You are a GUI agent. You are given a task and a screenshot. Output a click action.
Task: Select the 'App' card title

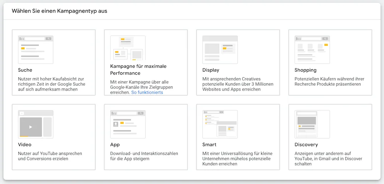click(115, 145)
